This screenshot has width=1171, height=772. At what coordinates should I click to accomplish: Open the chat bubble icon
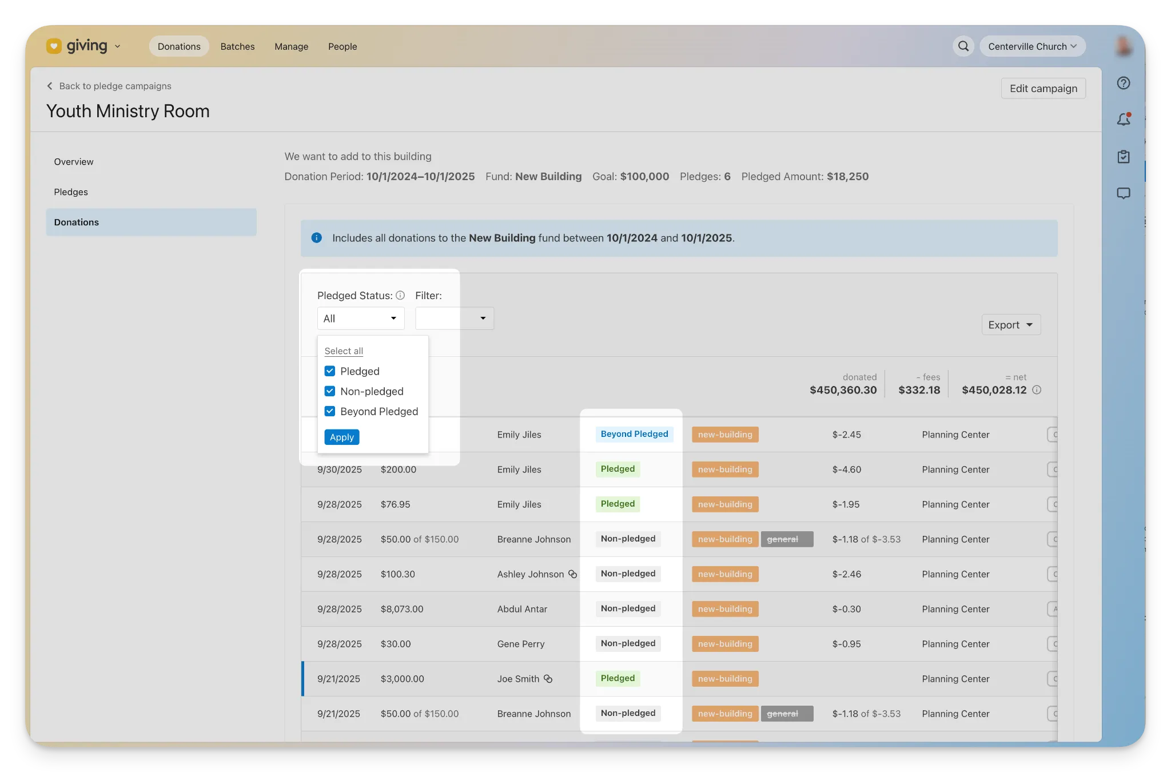pos(1124,193)
